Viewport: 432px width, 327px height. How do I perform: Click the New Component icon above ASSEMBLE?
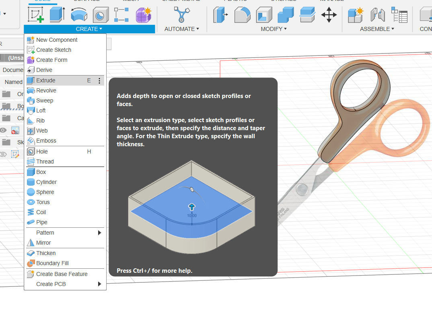[x=356, y=15]
